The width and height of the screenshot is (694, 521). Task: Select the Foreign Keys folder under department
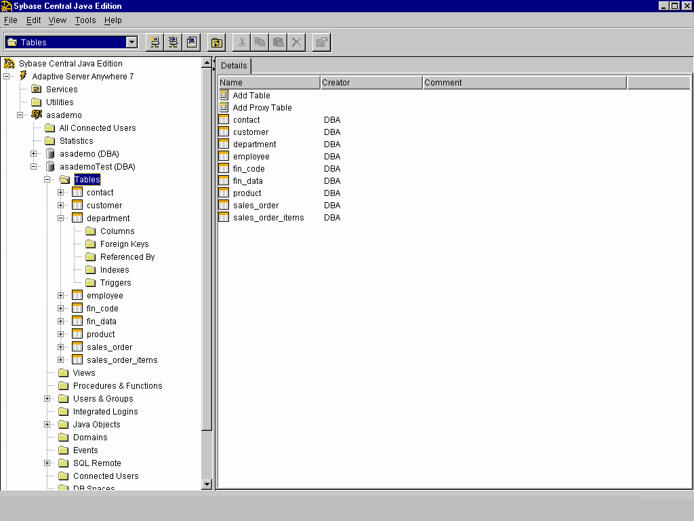(124, 244)
